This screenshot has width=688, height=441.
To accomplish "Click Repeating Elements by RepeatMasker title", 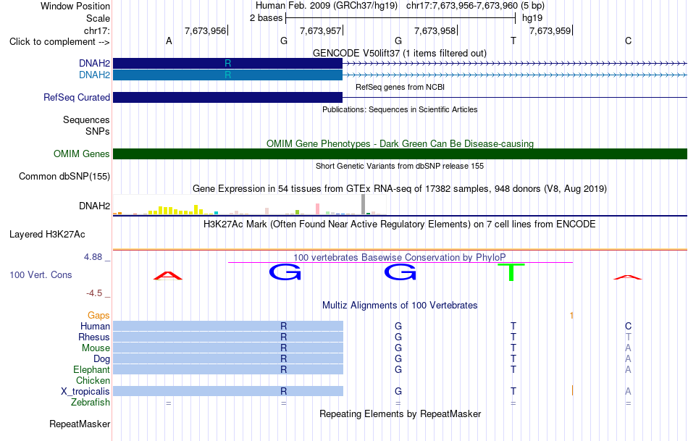I will 400,414.
